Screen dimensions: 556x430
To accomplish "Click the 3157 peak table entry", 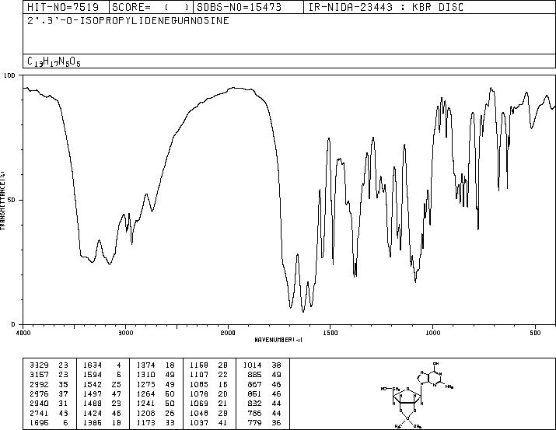I will (39, 374).
